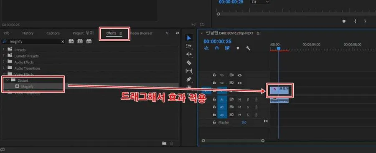Toggle V2 sync lock
The image size is (376, 153).
pos(231,83)
